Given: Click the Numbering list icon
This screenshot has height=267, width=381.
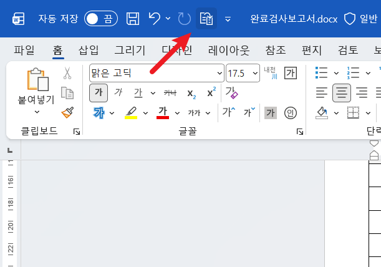Looking at the screenshot, I should pyautogui.click(x=353, y=73).
